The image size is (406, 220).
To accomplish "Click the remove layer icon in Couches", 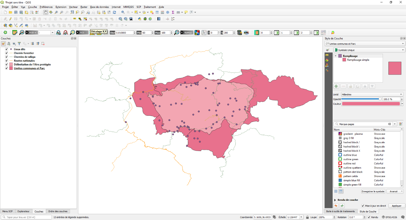I will click(43, 44).
